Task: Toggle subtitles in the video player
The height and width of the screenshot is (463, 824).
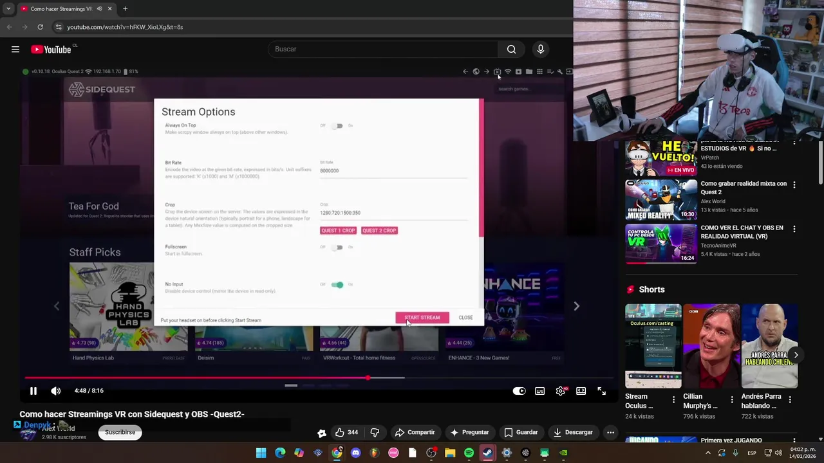Action: [540, 391]
